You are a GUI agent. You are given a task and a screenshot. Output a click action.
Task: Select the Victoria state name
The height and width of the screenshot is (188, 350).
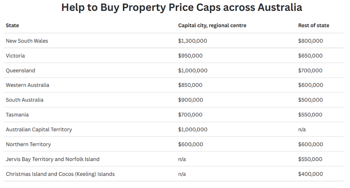pyautogui.click(x=15, y=56)
